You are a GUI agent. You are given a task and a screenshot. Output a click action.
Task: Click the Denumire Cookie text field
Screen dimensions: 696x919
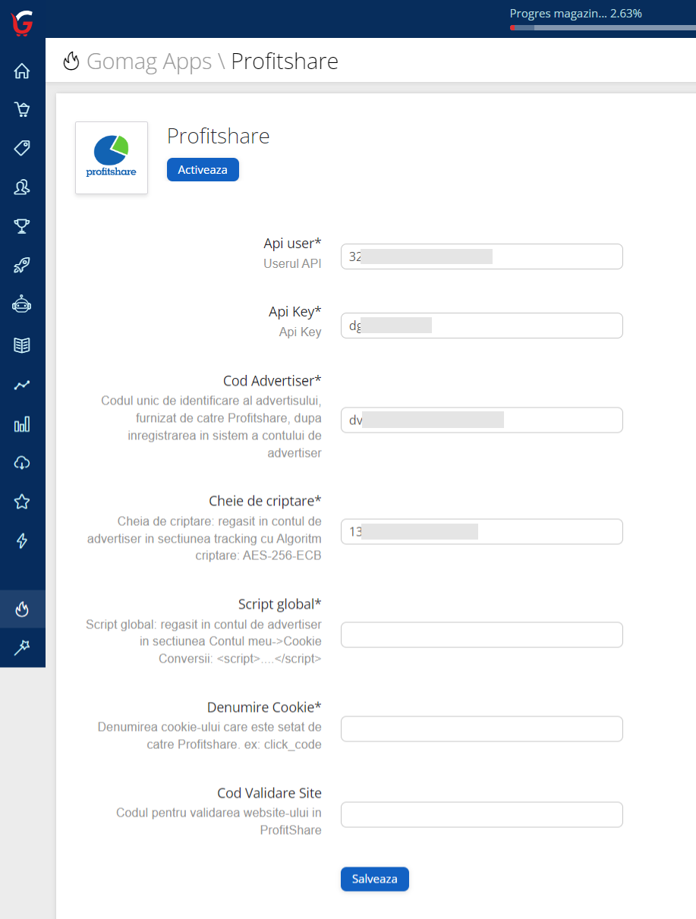tap(481, 729)
